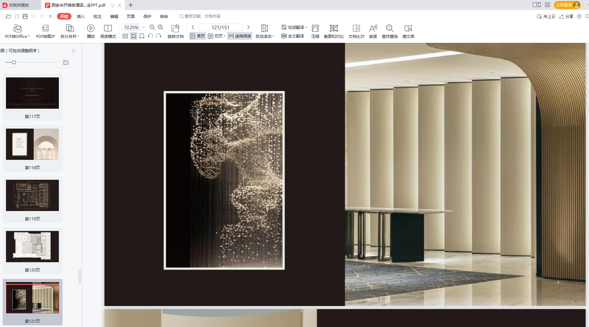Zoom in with the plus magnifier
The image size is (589, 327).
(x=161, y=27)
